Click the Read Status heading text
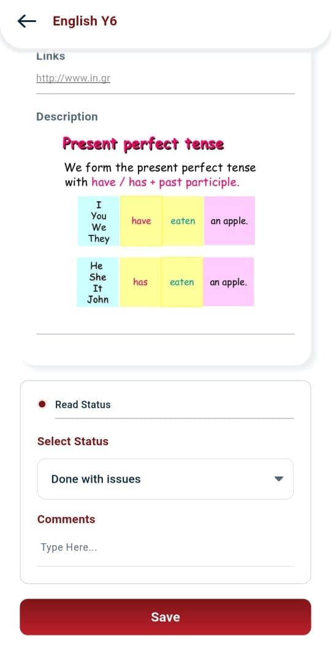 (83, 404)
